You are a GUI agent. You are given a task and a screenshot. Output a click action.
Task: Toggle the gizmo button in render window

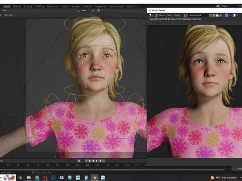pos(227,15)
